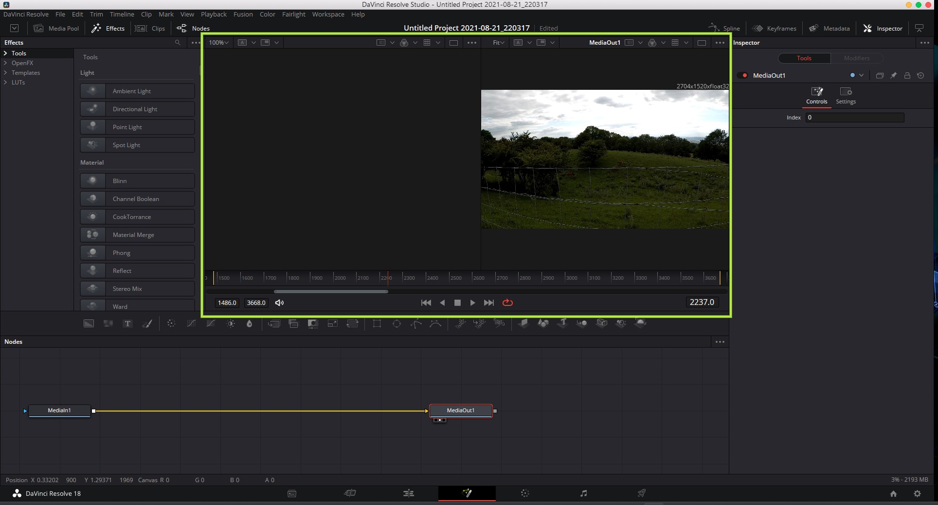Go to the Deliver page rocket icon
This screenshot has width=938, height=505.
pyautogui.click(x=642, y=493)
